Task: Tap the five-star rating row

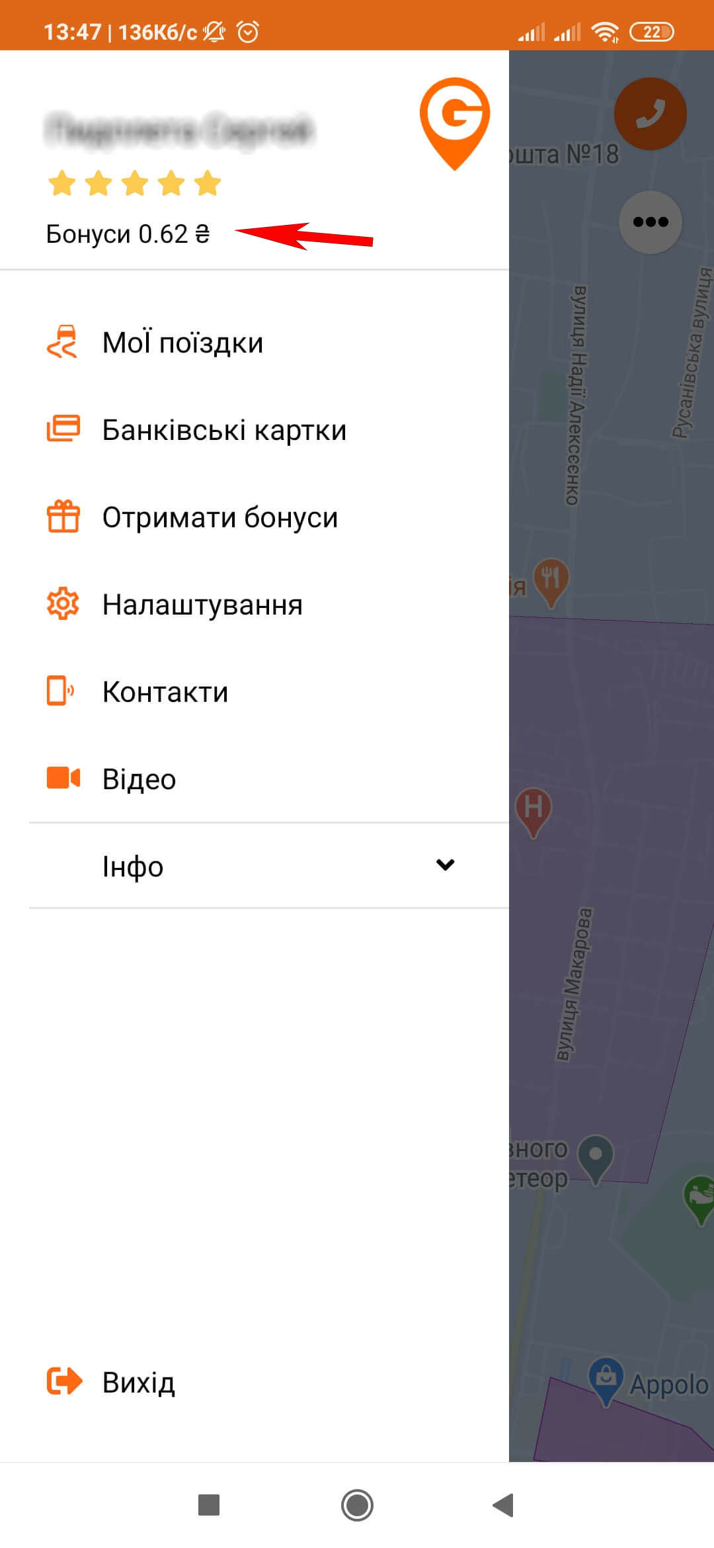Action: tap(135, 183)
